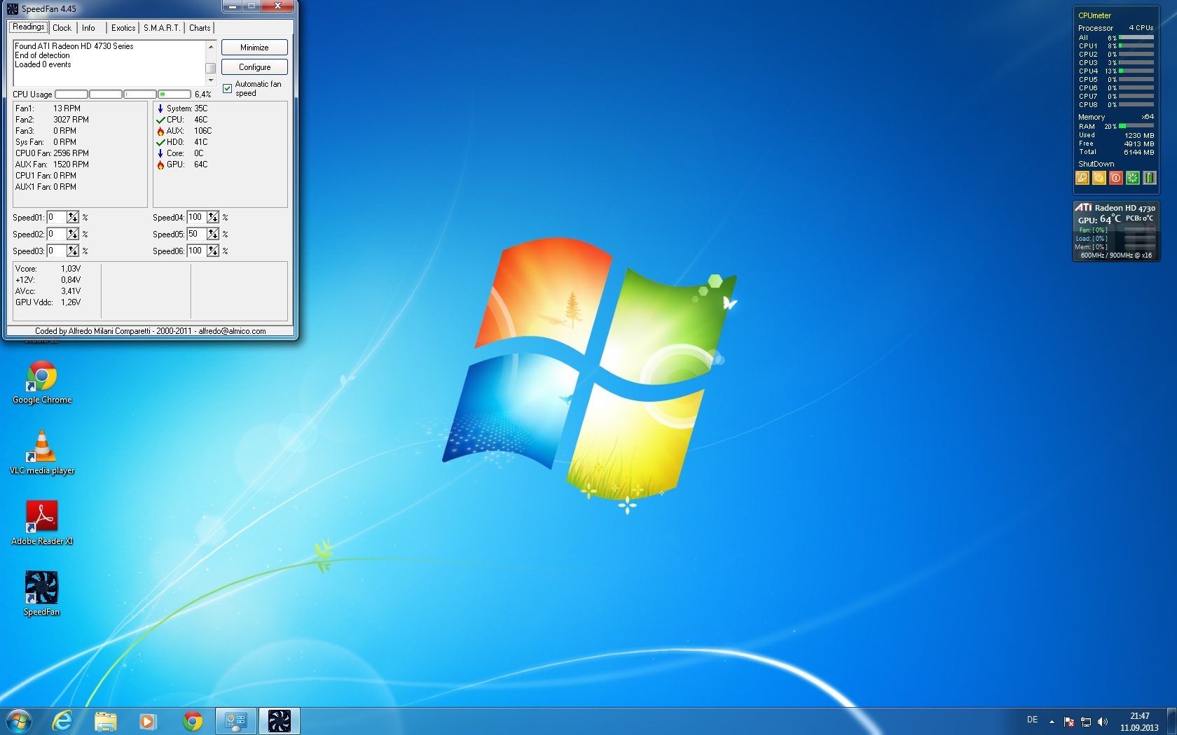Switch to the Clock tab
The height and width of the screenshot is (735, 1177).
click(62, 28)
